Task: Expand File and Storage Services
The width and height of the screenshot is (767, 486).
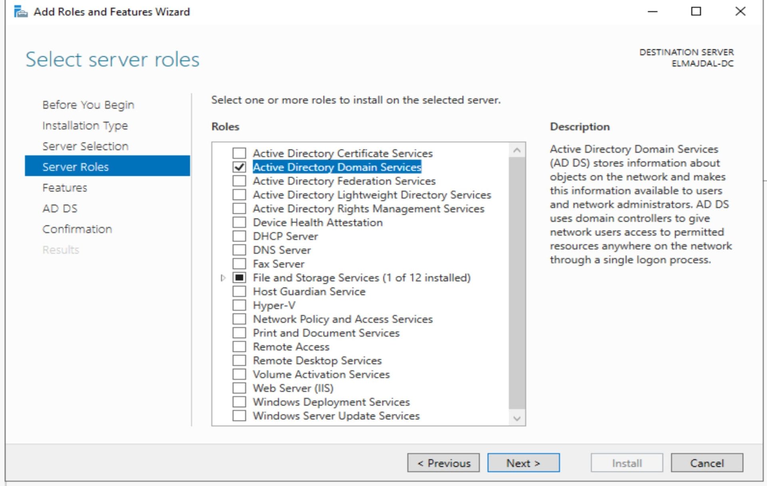Action: pos(222,278)
